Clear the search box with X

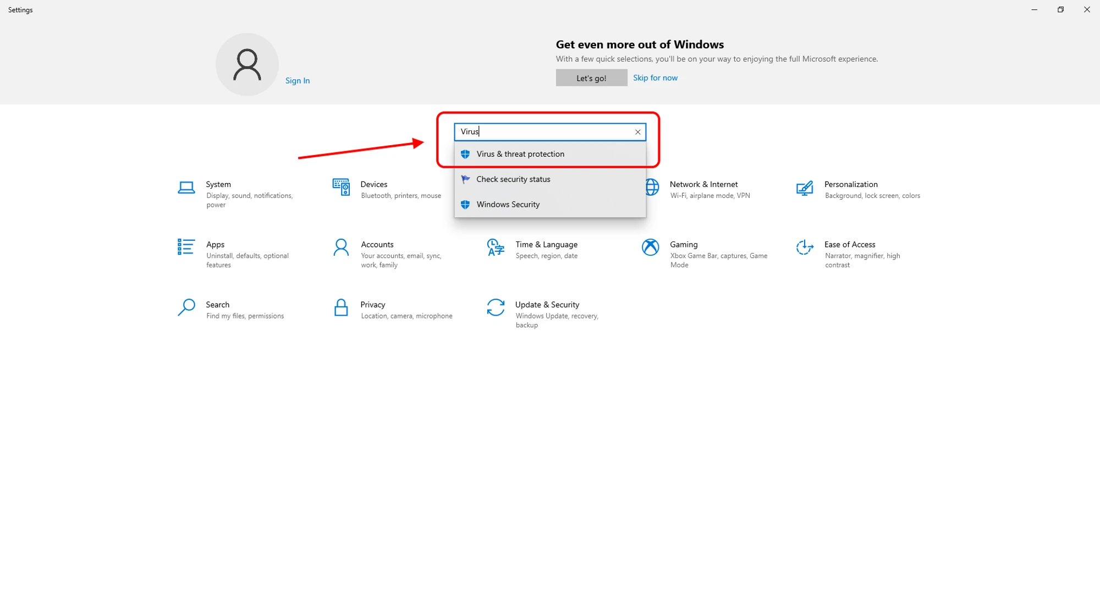tap(637, 132)
